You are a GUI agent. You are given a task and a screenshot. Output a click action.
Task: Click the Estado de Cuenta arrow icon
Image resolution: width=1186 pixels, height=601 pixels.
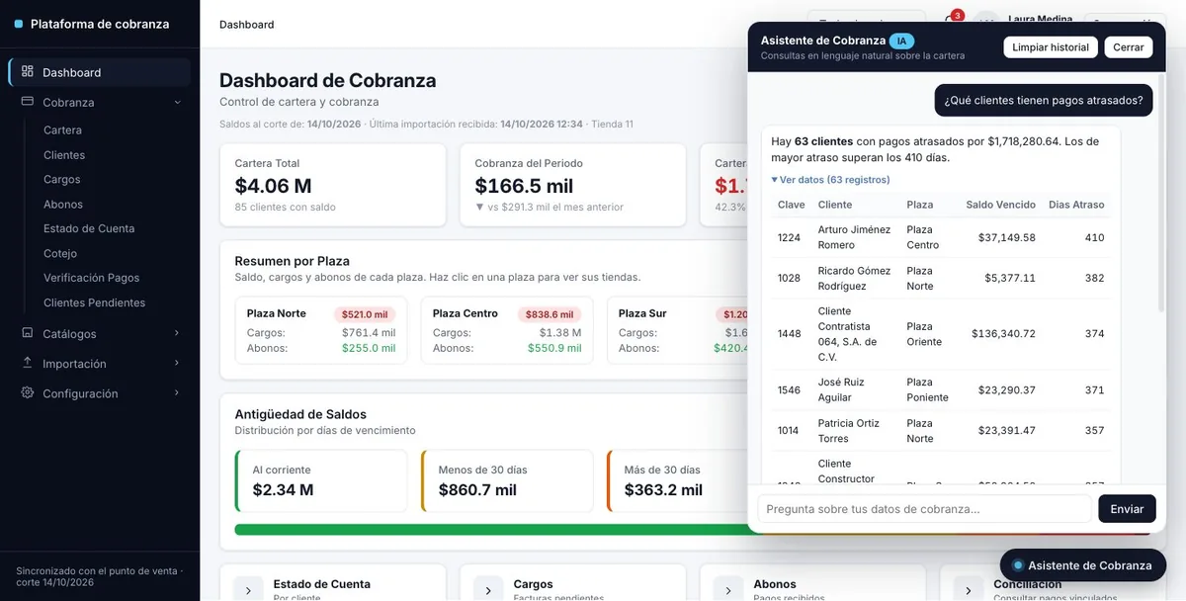tap(247, 589)
